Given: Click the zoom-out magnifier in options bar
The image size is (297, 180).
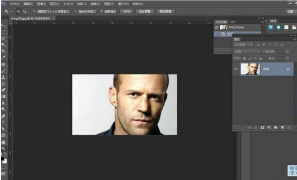Looking at the screenshot, I should click(25, 11).
